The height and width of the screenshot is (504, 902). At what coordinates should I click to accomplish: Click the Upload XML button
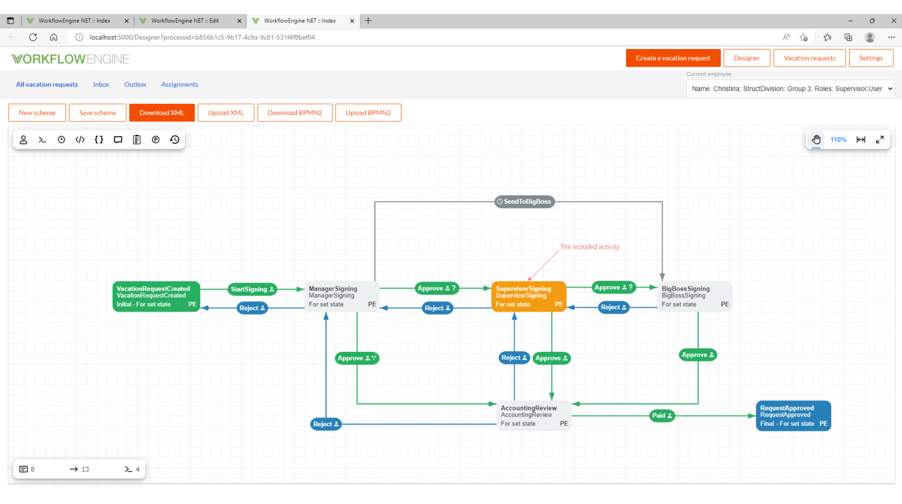(226, 112)
